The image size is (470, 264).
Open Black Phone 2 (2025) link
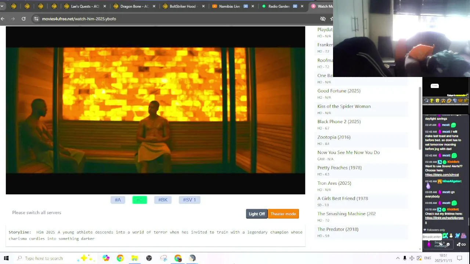click(339, 122)
